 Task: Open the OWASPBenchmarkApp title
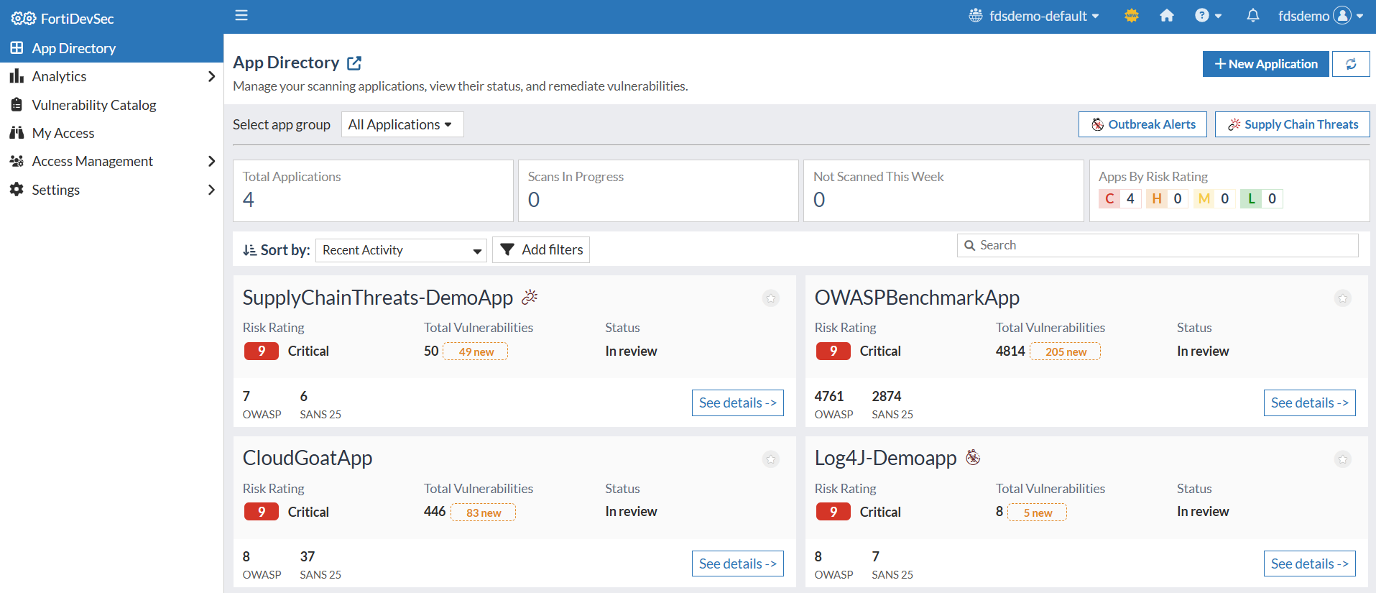click(917, 298)
